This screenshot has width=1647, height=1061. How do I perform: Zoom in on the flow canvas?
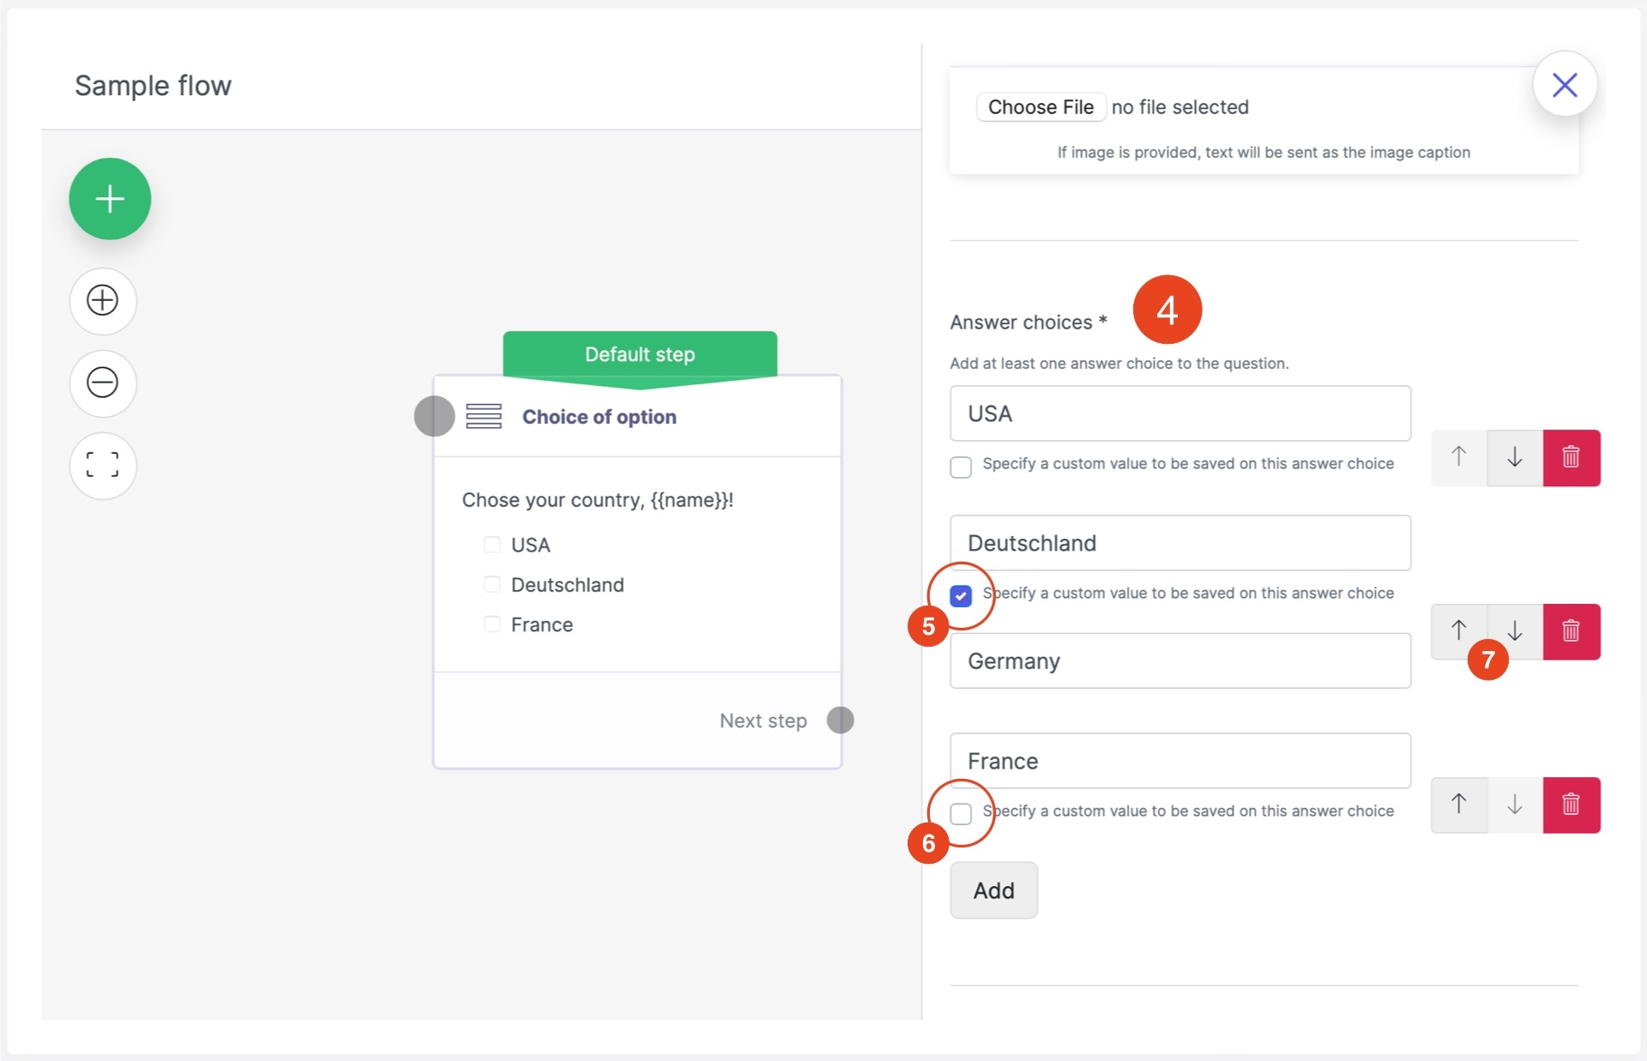tap(103, 300)
